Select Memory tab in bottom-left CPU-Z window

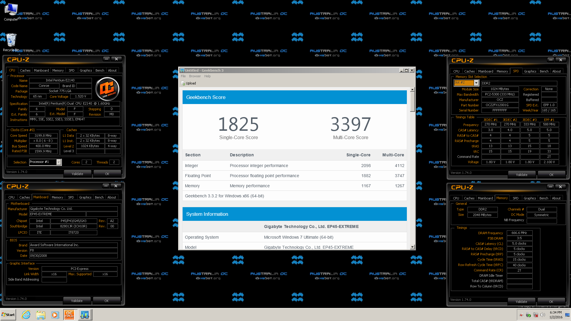click(x=57, y=197)
